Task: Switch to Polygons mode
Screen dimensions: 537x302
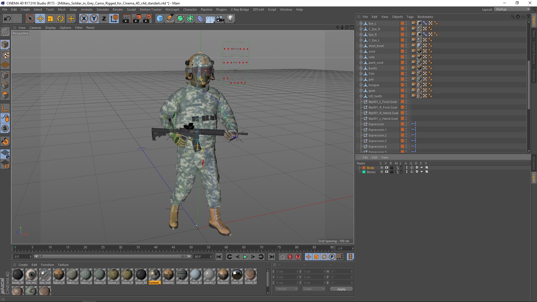Action: click(x=5, y=95)
